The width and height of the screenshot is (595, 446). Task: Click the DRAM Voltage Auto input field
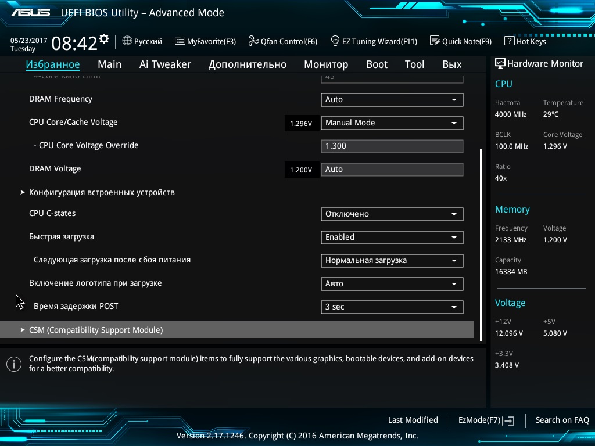point(392,169)
